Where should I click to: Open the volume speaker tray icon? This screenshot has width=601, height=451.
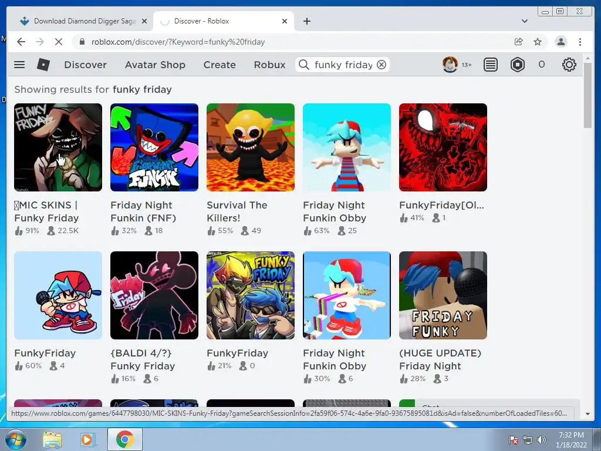pyautogui.click(x=542, y=440)
